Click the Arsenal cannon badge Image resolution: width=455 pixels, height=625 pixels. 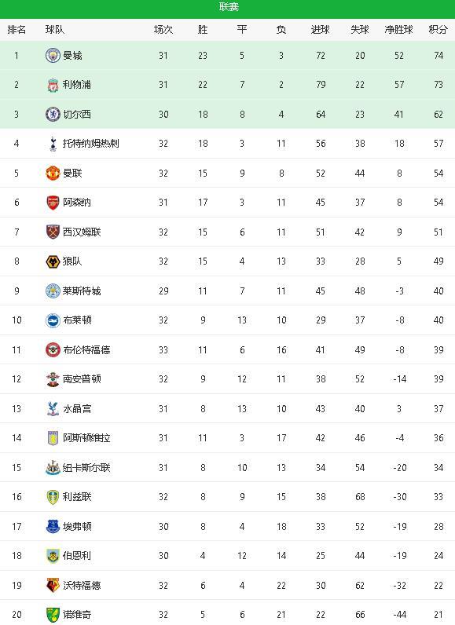pos(53,203)
